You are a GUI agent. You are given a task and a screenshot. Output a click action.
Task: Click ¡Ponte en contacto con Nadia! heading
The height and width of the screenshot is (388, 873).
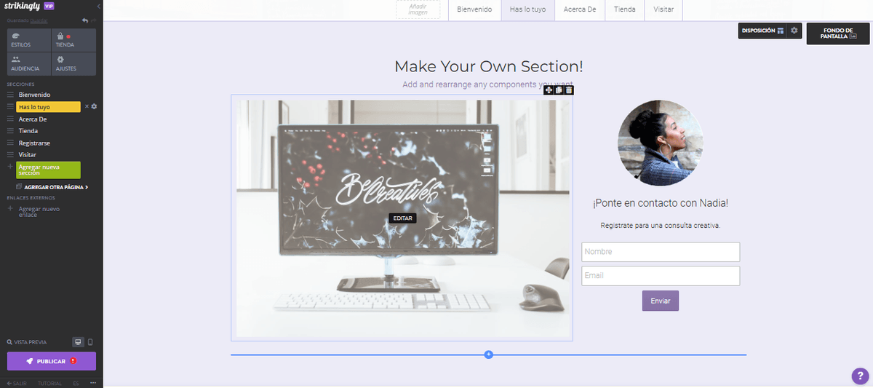(x=661, y=203)
